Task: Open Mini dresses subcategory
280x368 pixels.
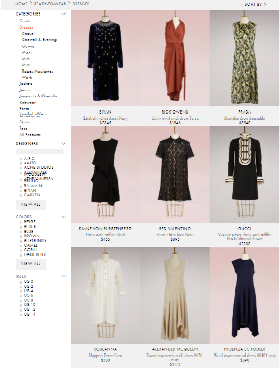Action: 26,65
